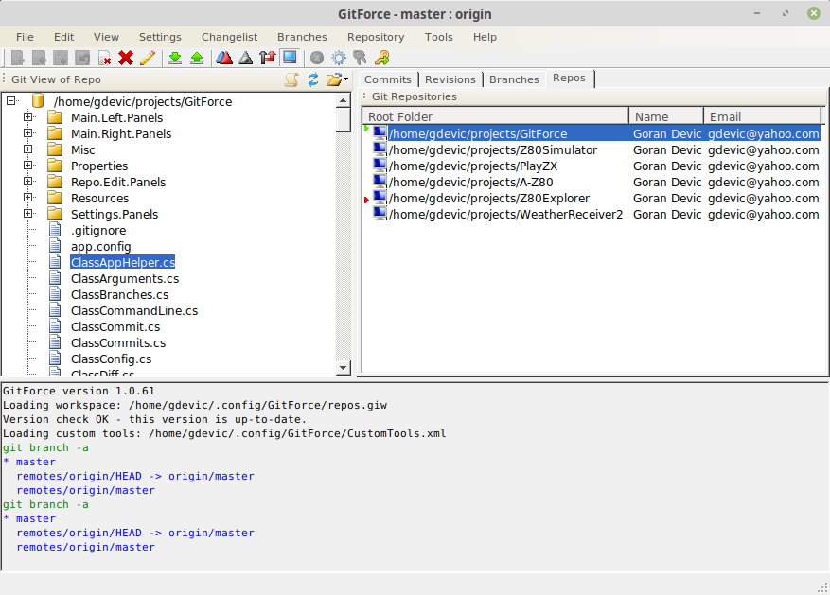Image resolution: width=830 pixels, height=595 pixels.
Task: Expand the Settings.Panels folder
Action: [28, 214]
